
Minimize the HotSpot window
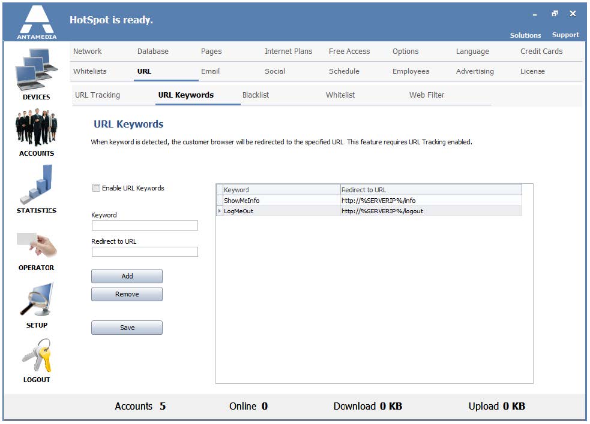point(535,14)
